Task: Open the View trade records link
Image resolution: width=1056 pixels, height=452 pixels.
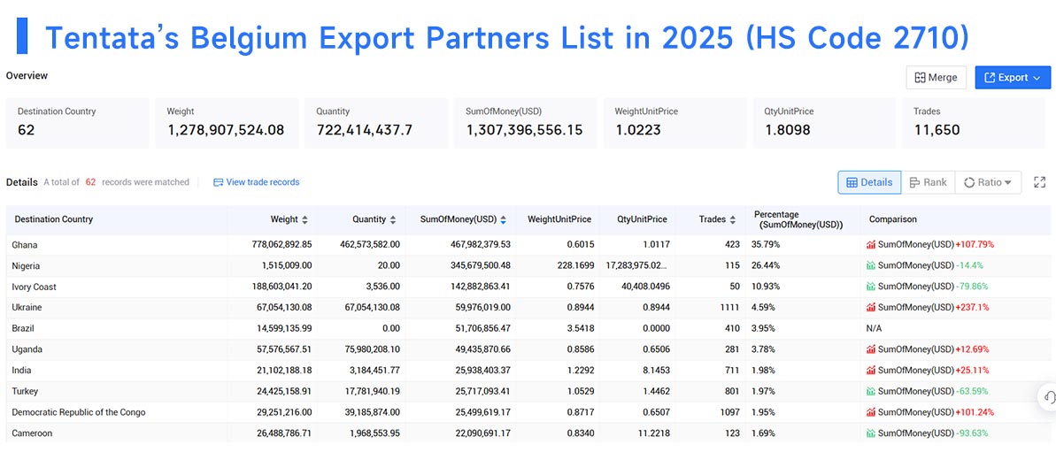Action: pos(256,182)
